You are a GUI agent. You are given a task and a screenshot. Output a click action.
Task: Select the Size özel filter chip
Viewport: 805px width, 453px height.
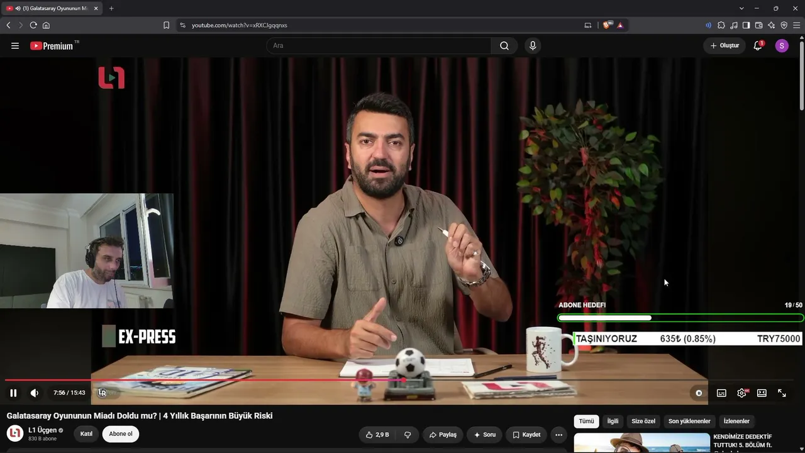click(x=643, y=422)
